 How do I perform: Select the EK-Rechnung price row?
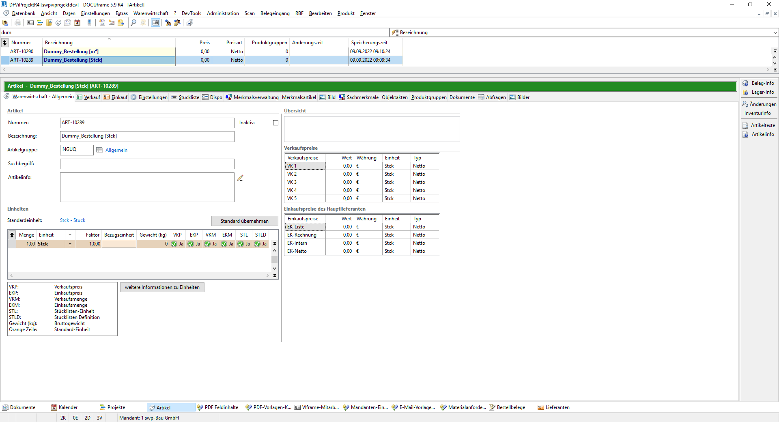coord(362,235)
